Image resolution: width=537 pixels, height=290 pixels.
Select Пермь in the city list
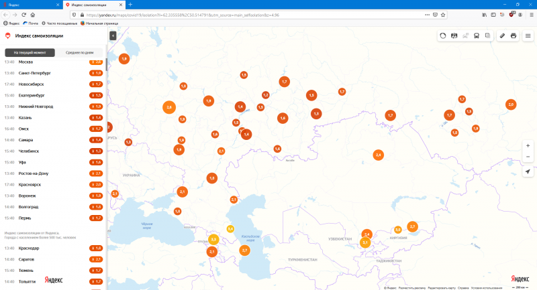[x=53, y=218]
